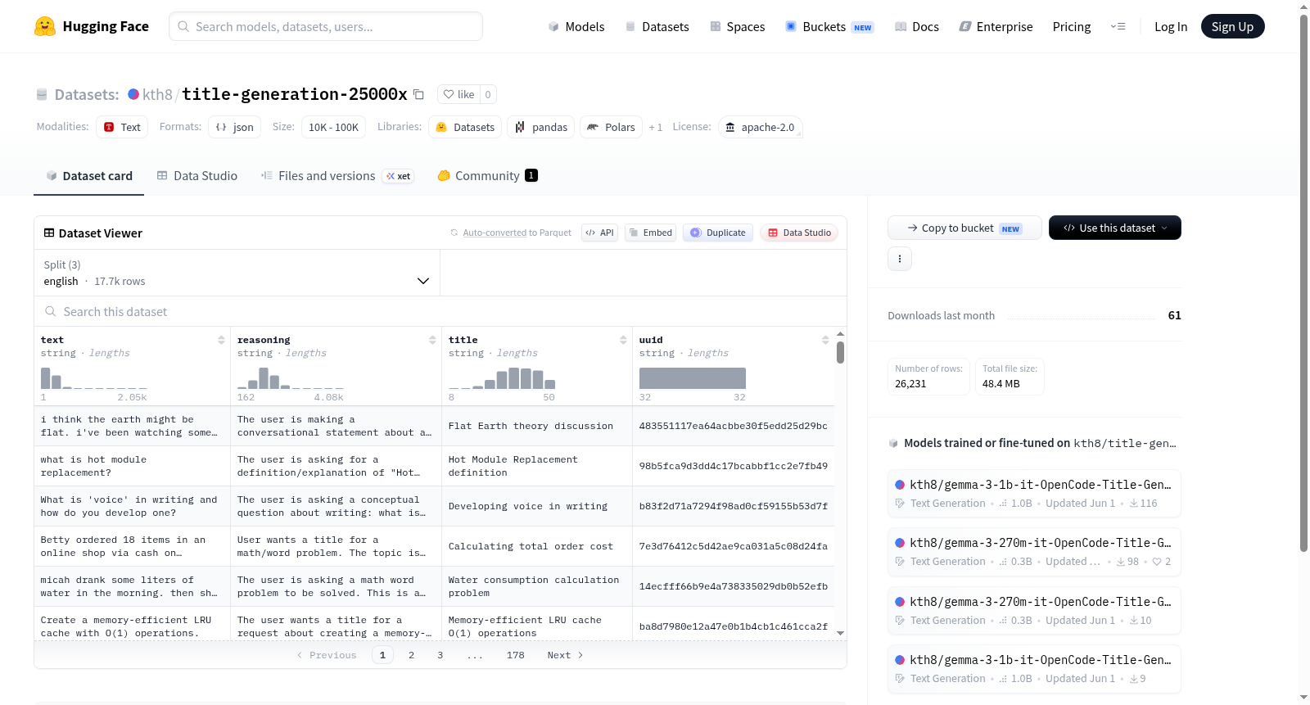Screen dimensions: 1310x705
Task: Open the three-dot options menu in sidebar
Action: [900, 259]
